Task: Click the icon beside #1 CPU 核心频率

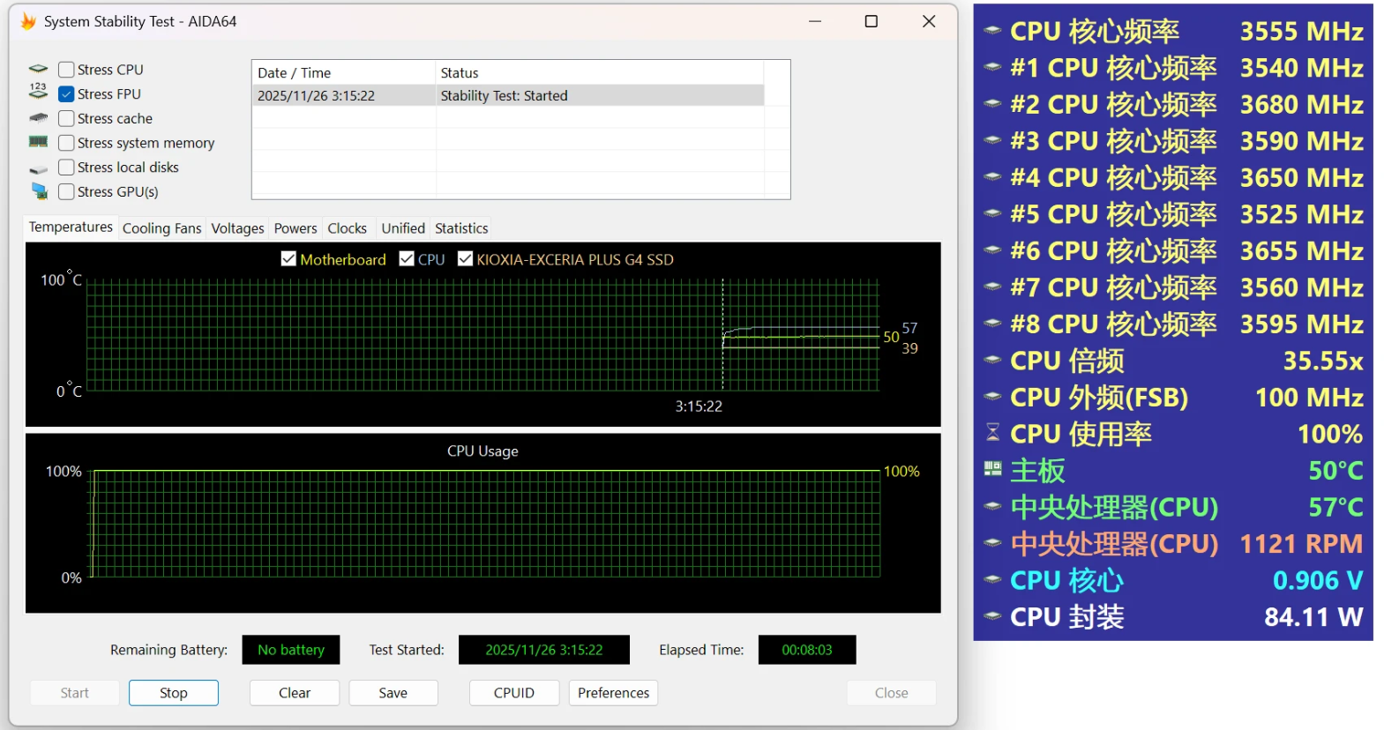Action: pos(992,67)
